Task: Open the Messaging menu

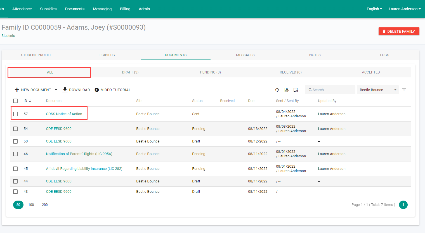Action: click(102, 9)
